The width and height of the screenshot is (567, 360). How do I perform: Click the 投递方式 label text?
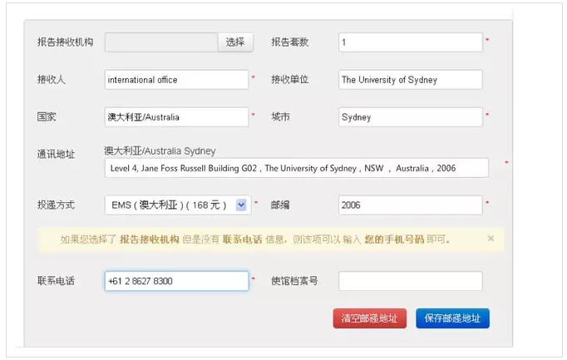click(x=56, y=205)
